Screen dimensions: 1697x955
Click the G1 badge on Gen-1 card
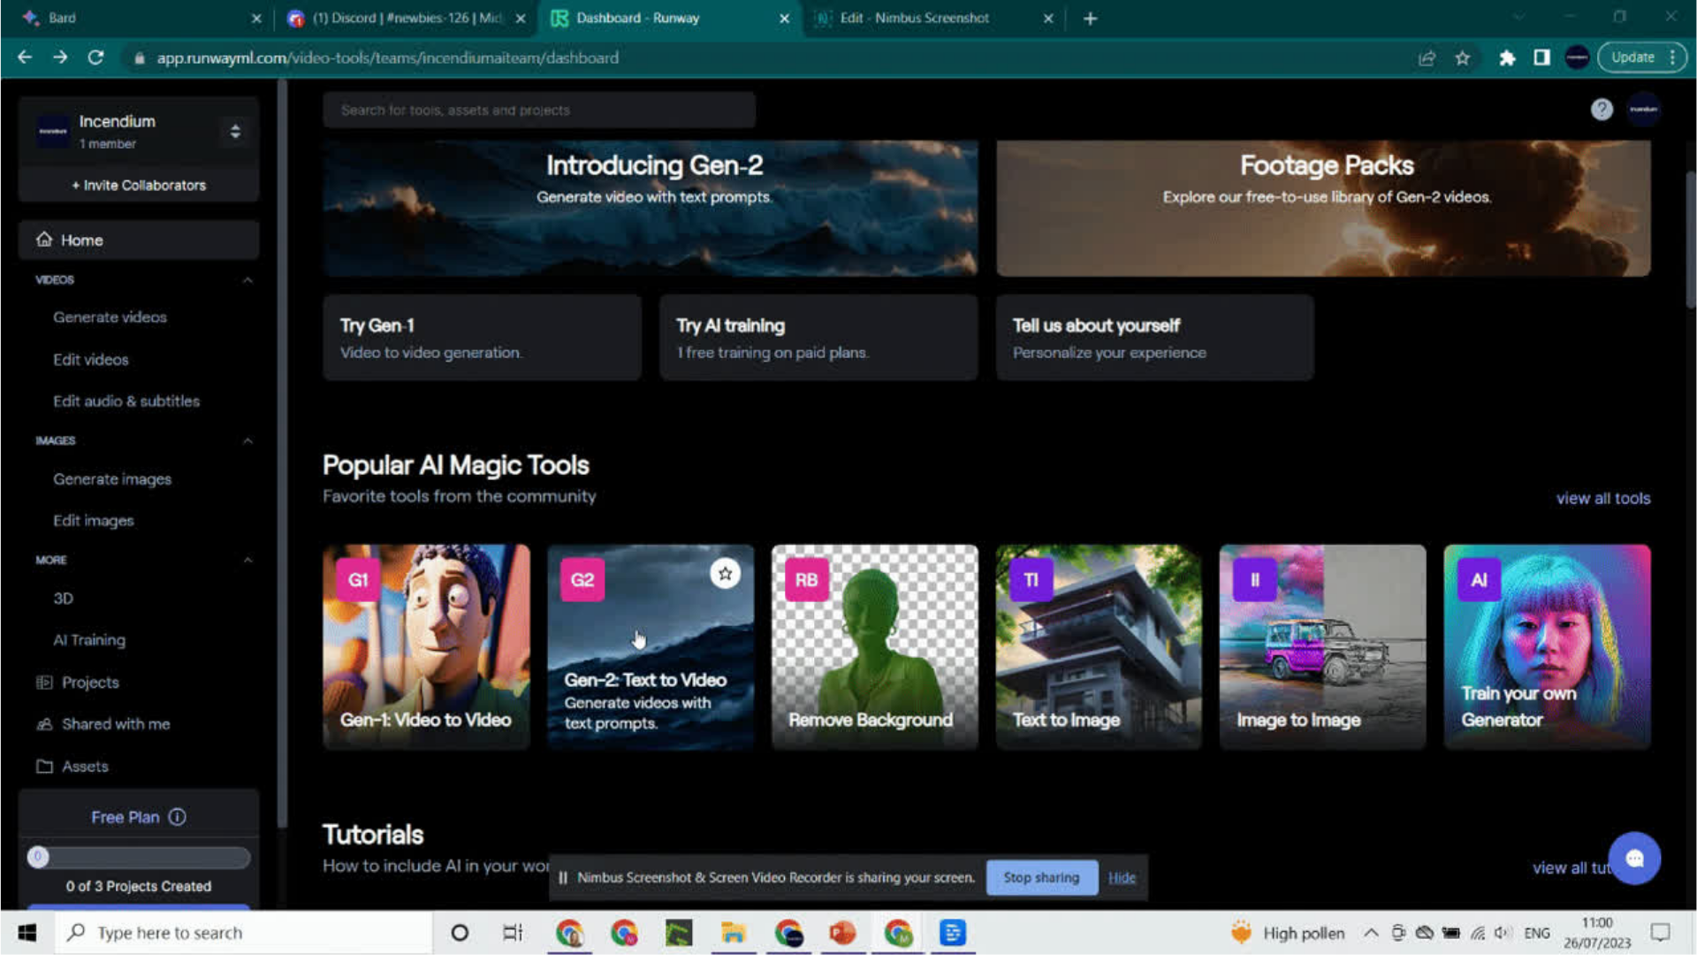[358, 580]
